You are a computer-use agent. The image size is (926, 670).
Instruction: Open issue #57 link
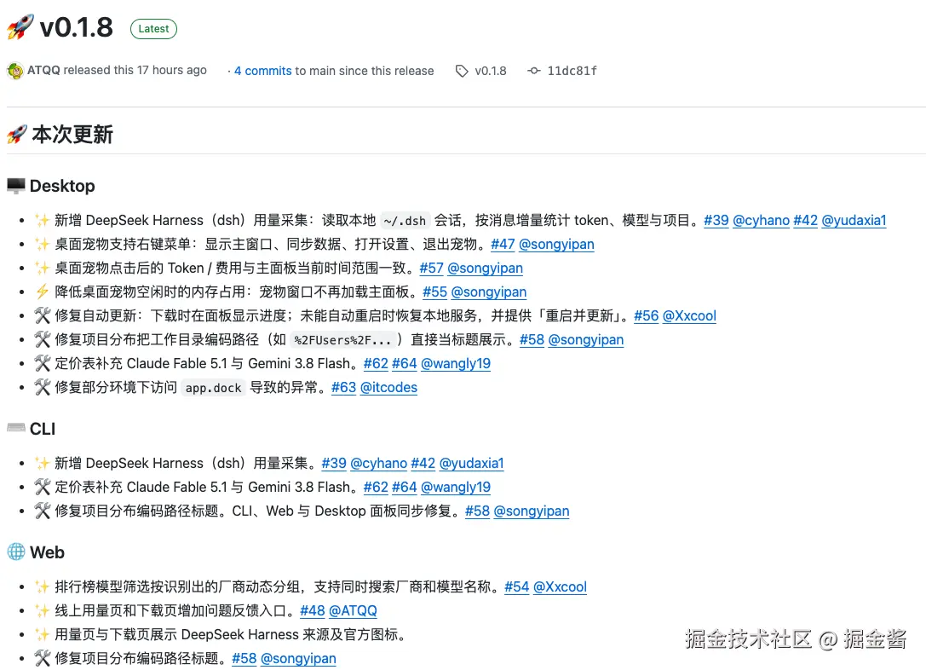pyautogui.click(x=432, y=269)
